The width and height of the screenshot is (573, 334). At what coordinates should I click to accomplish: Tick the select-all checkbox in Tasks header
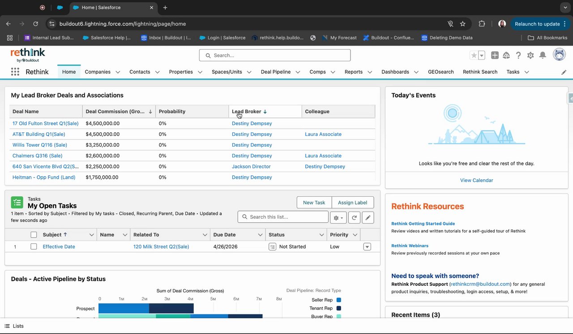[34, 235]
